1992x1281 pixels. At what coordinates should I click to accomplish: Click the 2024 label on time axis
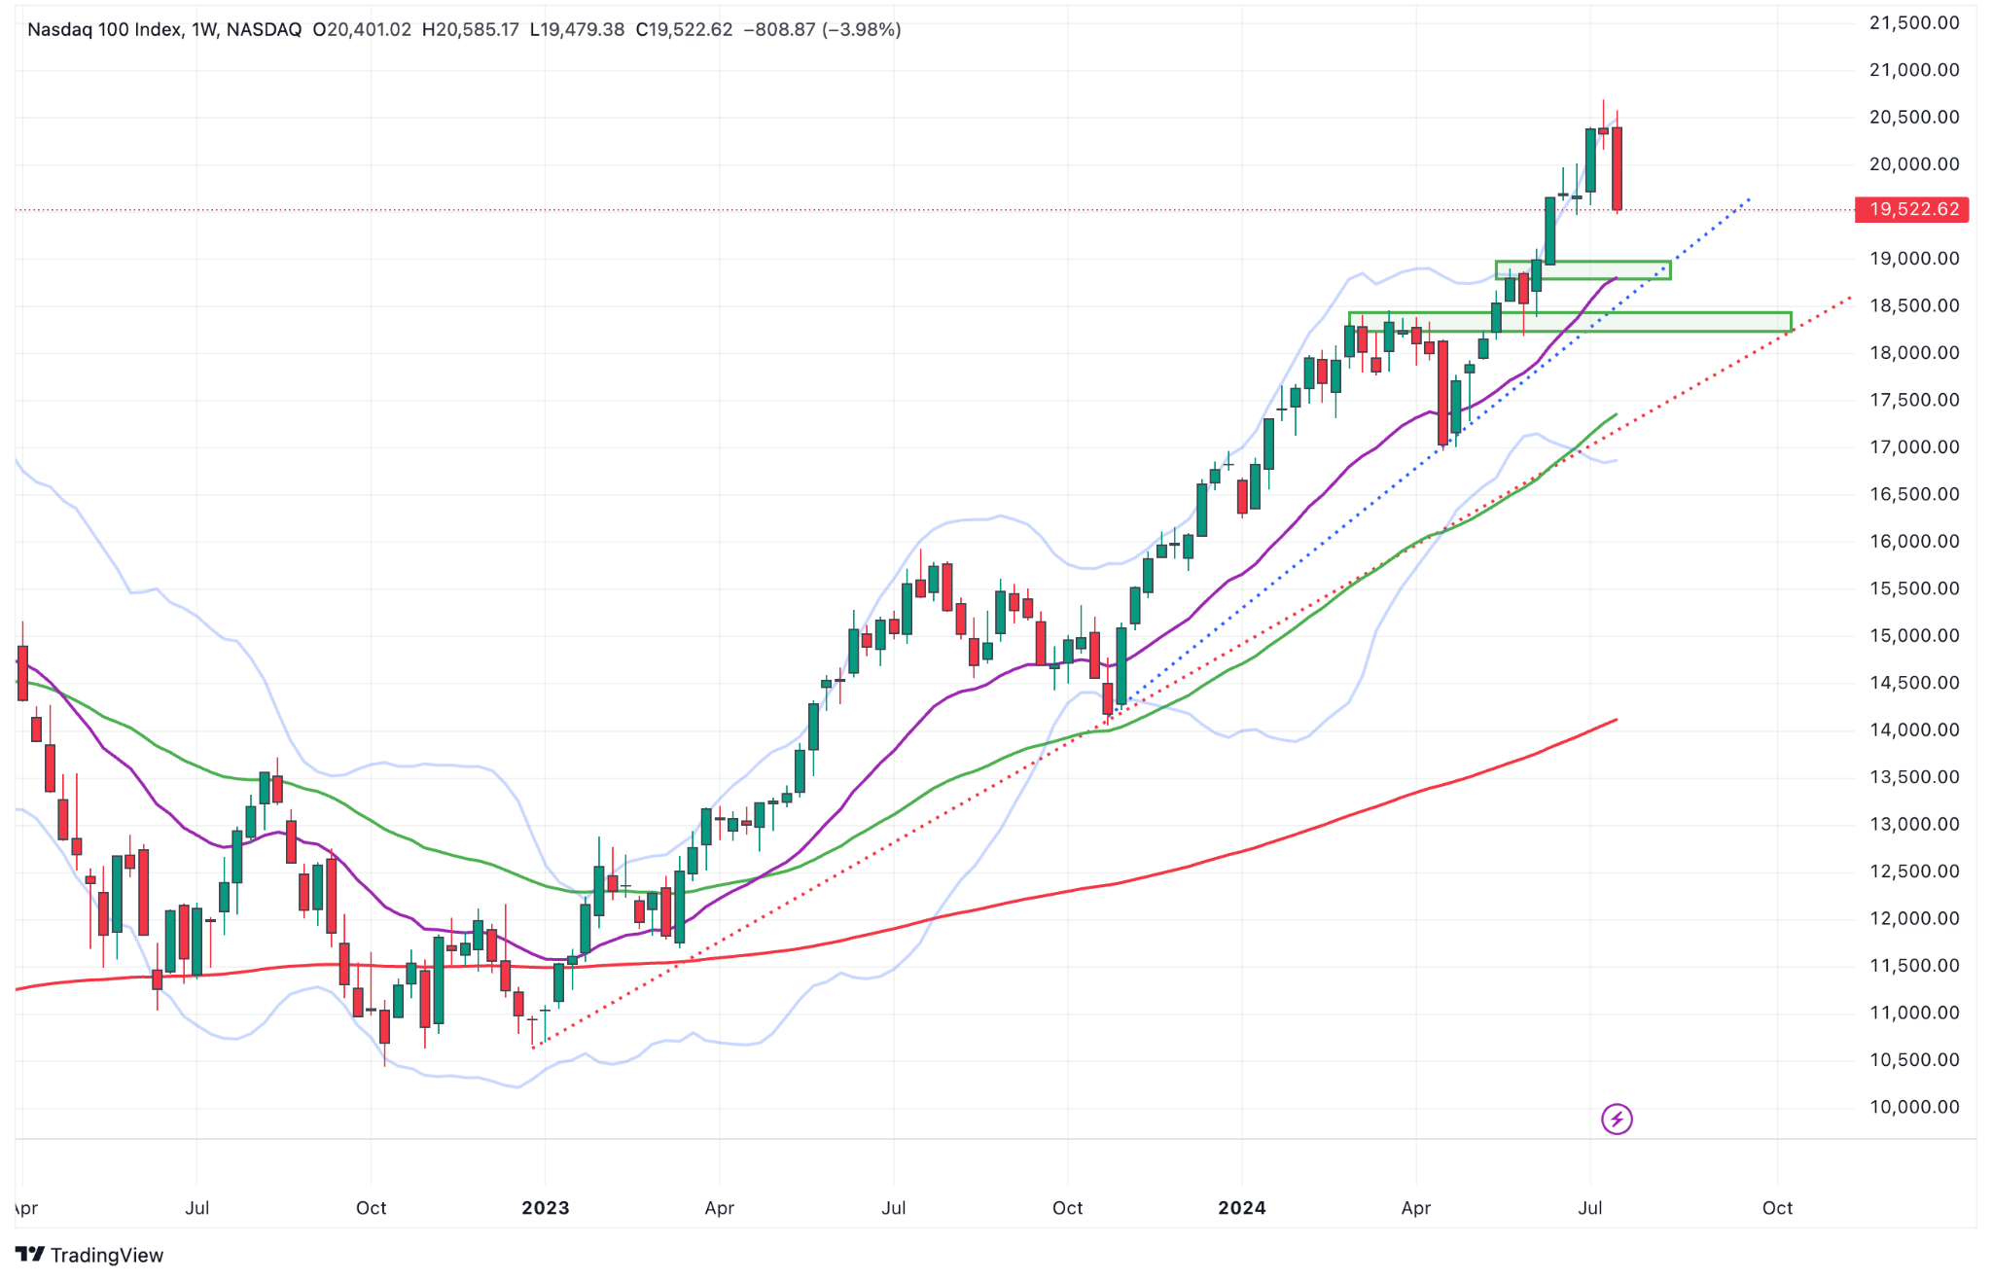[x=1242, y=1208]
